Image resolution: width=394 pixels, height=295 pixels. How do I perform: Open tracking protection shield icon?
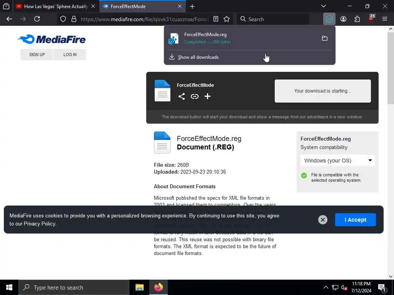tap(63, 19)
